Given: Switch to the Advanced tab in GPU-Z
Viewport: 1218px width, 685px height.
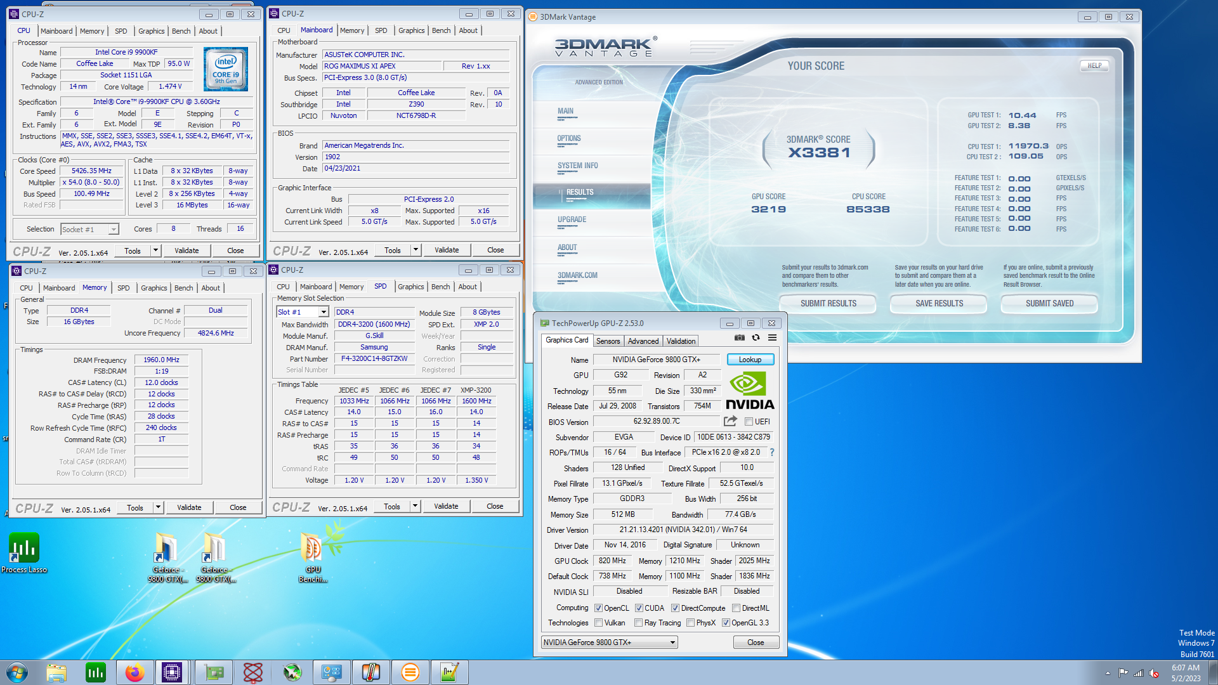Looking at the screenshot, I should click(643, 341).
